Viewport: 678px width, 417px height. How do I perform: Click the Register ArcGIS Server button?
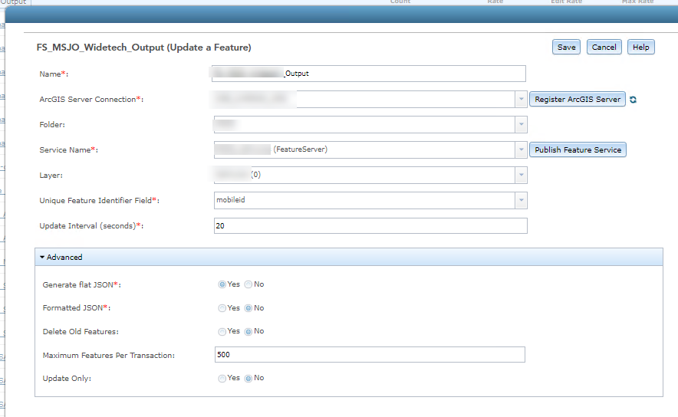pos(578,100)
